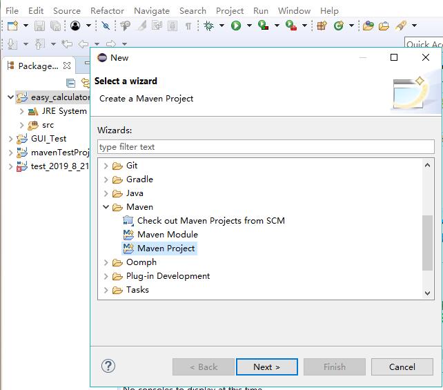Click the Open Task folder icon
Screen dimensions: 443x390
384,26
